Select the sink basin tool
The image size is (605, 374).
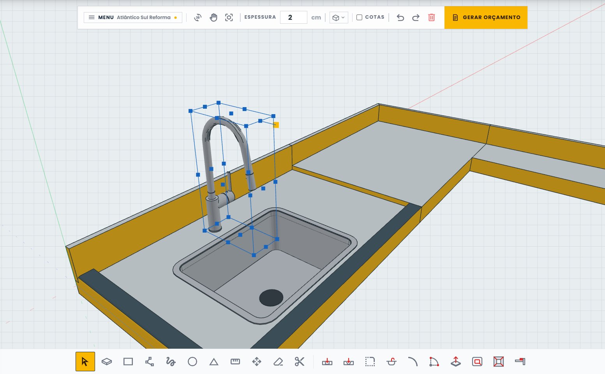392,362
